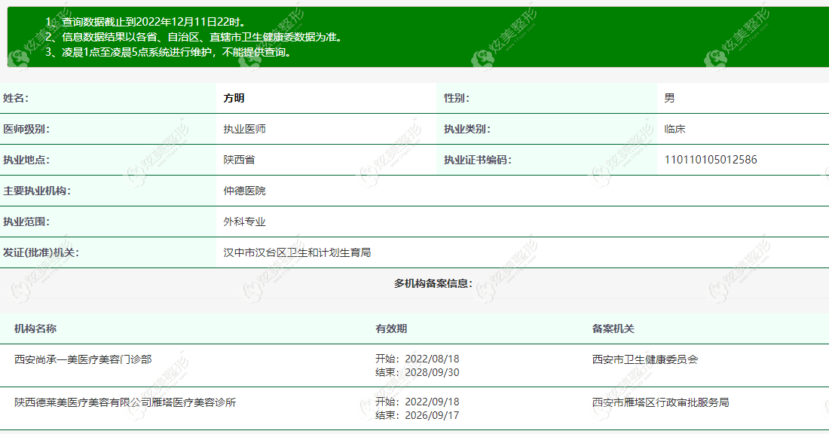Click the 仲德医院 institution value
The image size is (829, 434).
[x=244, y=191]
